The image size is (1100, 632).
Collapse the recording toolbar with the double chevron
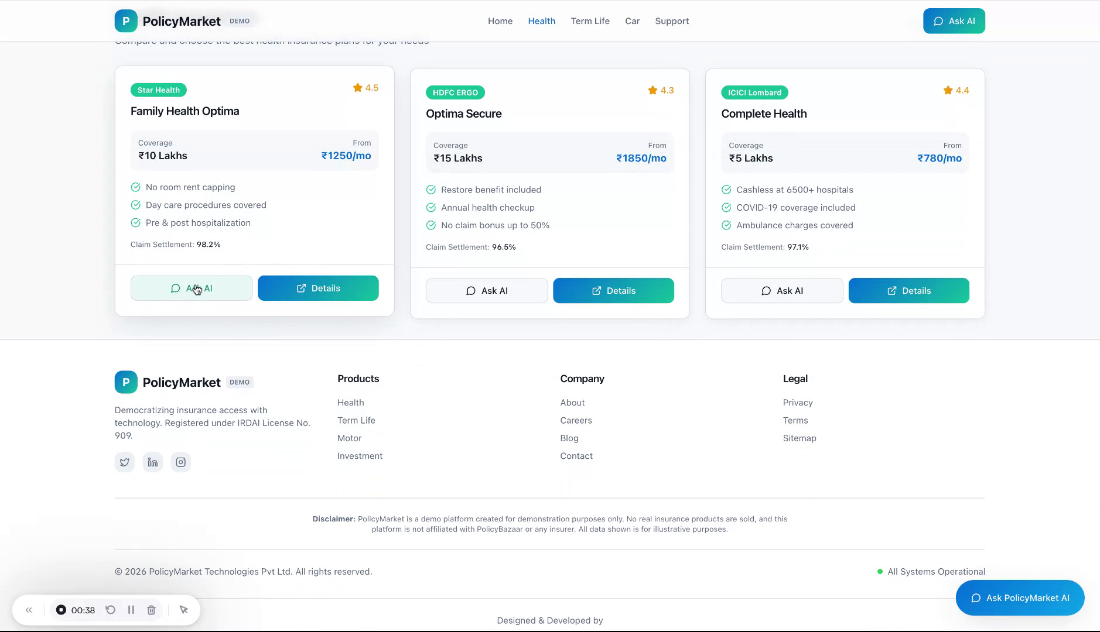coord(29,610)
